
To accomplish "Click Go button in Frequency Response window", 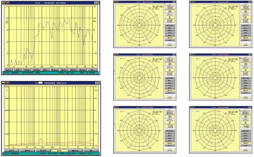I will (92, 70).
